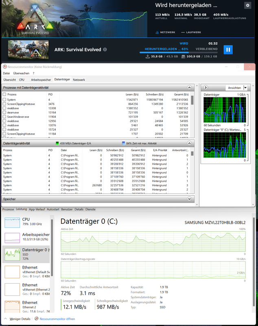Click the Netzwerk legend icon
The image size is (258, 326).
[x=157, y=33]
